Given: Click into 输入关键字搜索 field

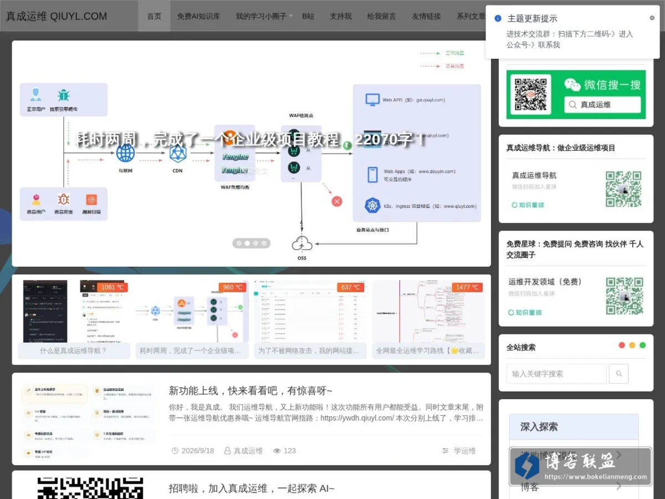Looking at the screenshot, I should point(556,374).
